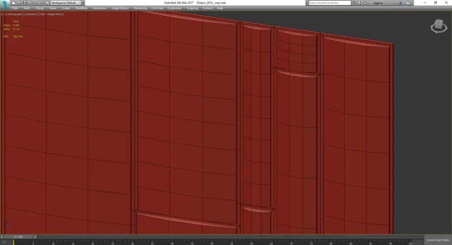This screenshot has width=452, height=245.
Task: Open the Help menu
Action: pos(220,8)
